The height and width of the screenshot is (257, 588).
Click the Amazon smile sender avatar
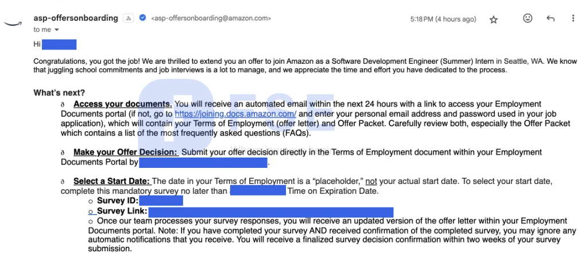point(11,24)
